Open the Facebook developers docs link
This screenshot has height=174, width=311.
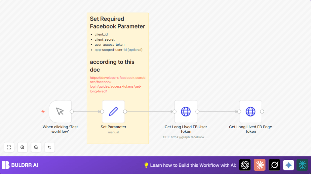click(118, 84)
